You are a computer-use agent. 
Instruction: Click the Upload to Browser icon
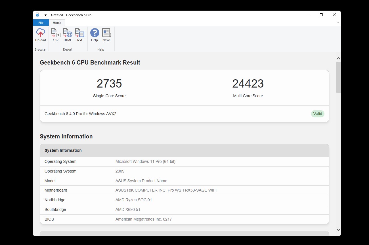click(x=41, y=35)
